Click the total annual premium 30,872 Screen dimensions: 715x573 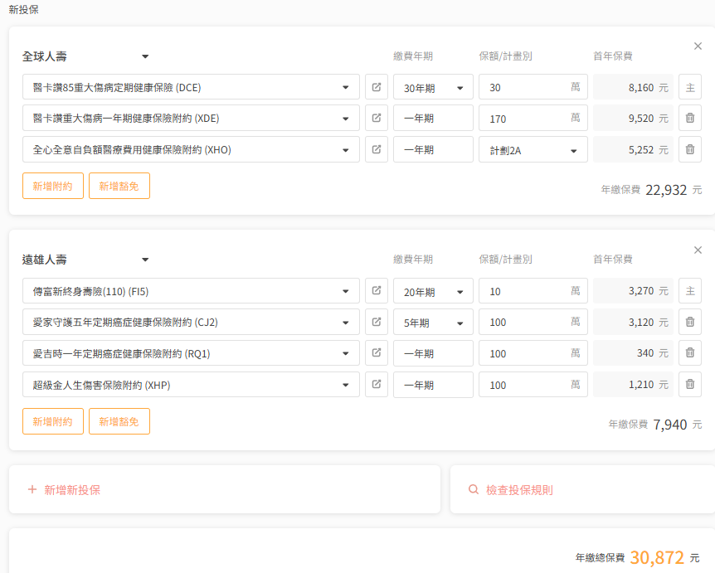pos(657,557)
